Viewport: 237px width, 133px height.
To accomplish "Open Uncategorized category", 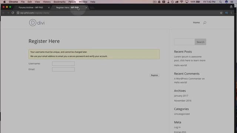I will tap(182, 114).
